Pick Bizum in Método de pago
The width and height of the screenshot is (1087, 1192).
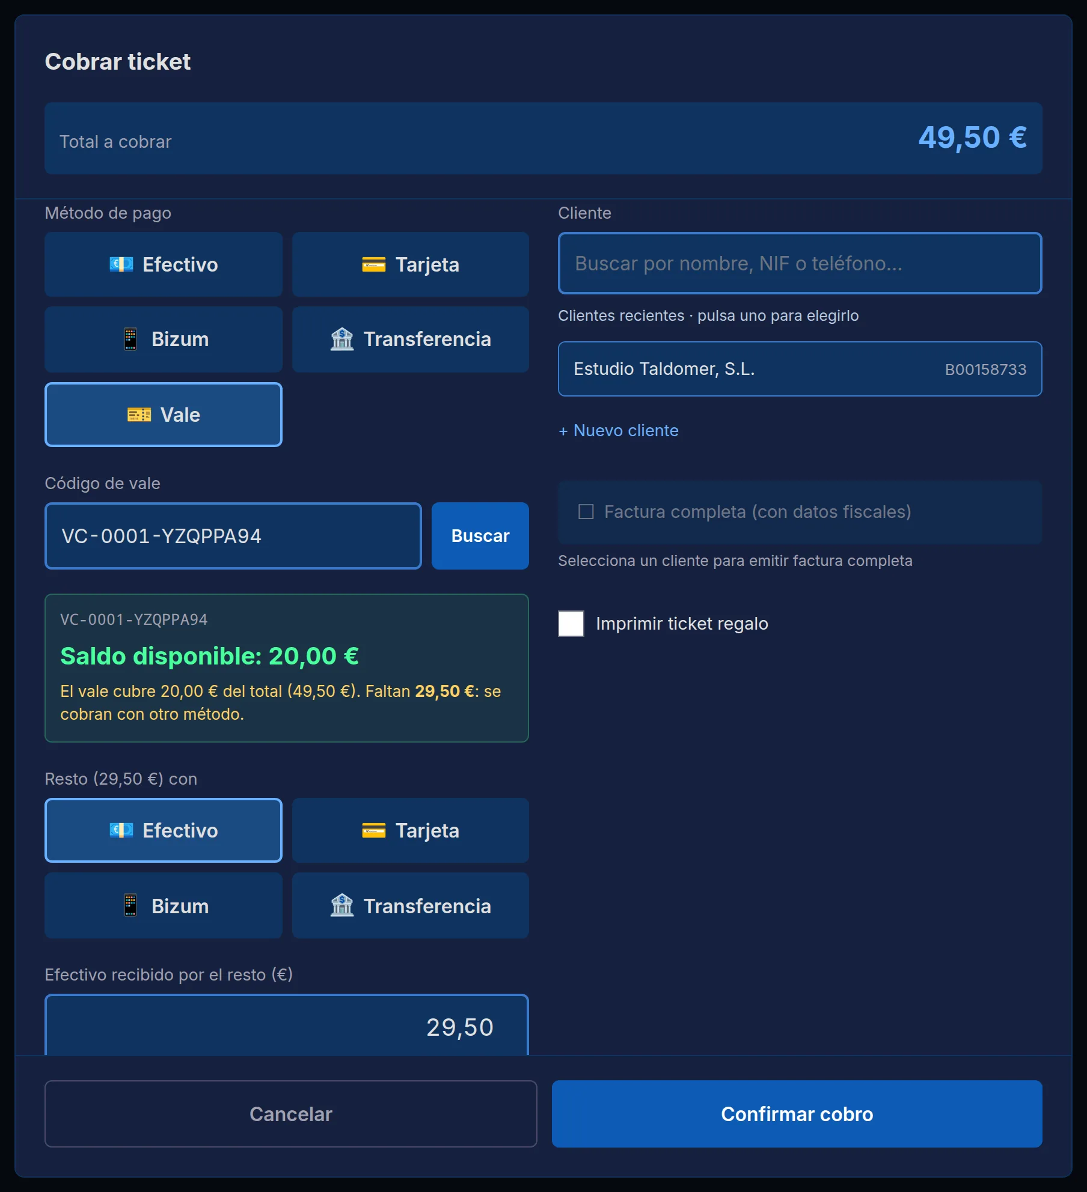pyautogui.click(x=164, y=339)
